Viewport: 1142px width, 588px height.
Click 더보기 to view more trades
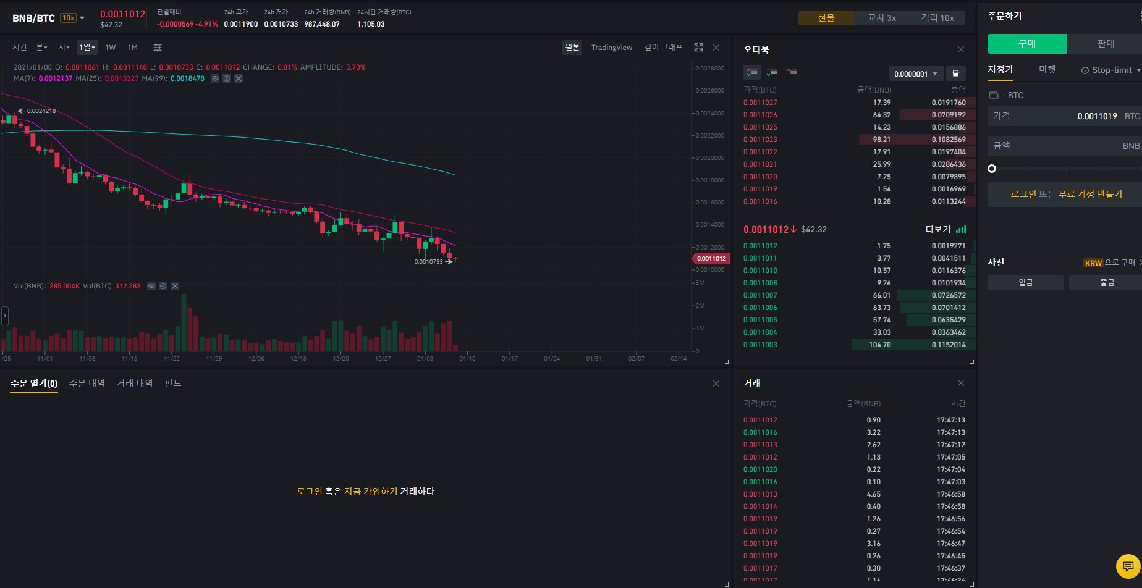938,229
